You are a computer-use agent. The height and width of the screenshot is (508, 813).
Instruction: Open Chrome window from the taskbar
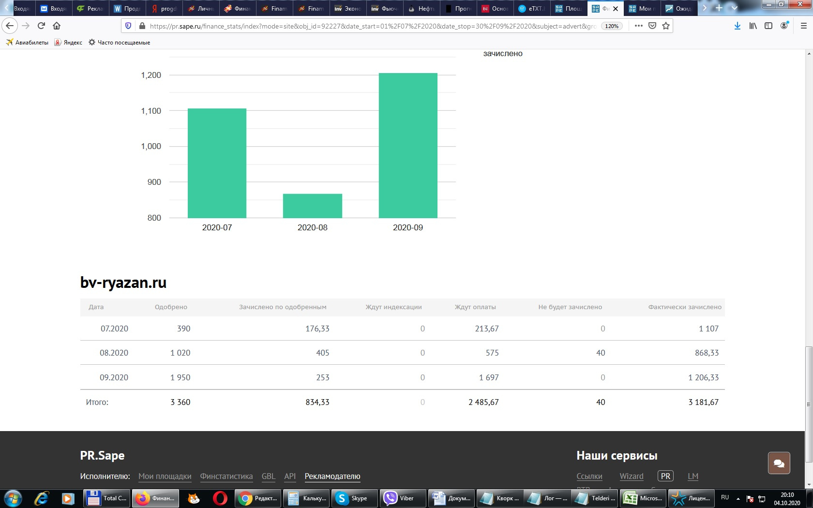[x=258, y=498]
